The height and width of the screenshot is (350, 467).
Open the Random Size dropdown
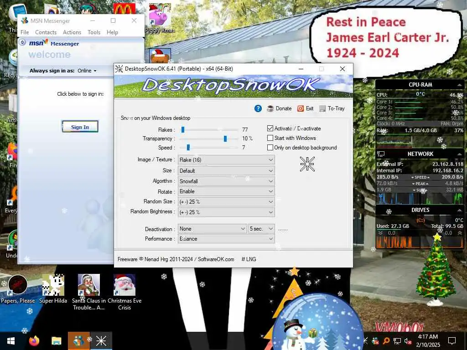pyautogui.click(x=226, y=201)
